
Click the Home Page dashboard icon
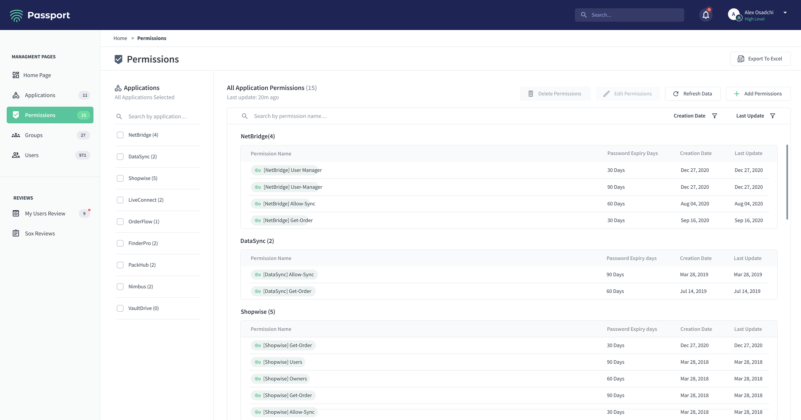coord(16,75)
